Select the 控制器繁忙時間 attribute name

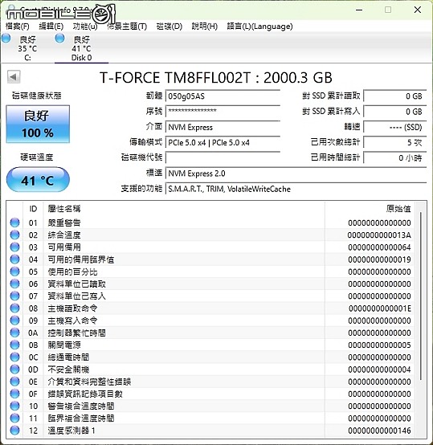click(x=76, y=333)
